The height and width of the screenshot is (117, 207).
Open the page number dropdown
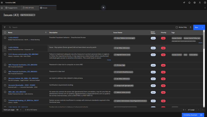pos(184,110)
